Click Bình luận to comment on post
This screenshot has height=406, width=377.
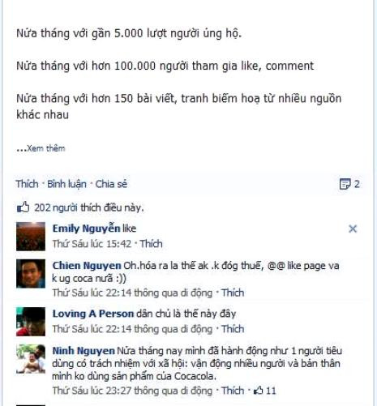pyautogui.click(x=66, y=184)
